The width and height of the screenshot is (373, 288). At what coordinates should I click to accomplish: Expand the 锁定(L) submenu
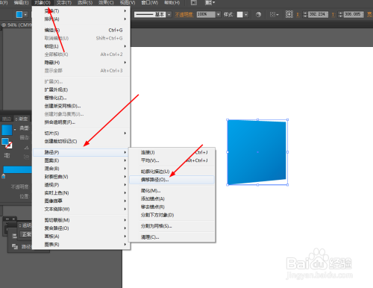(x=81, y=46)
